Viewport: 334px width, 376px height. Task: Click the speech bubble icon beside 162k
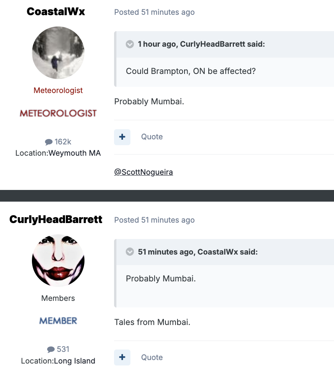tap(49, 142)
